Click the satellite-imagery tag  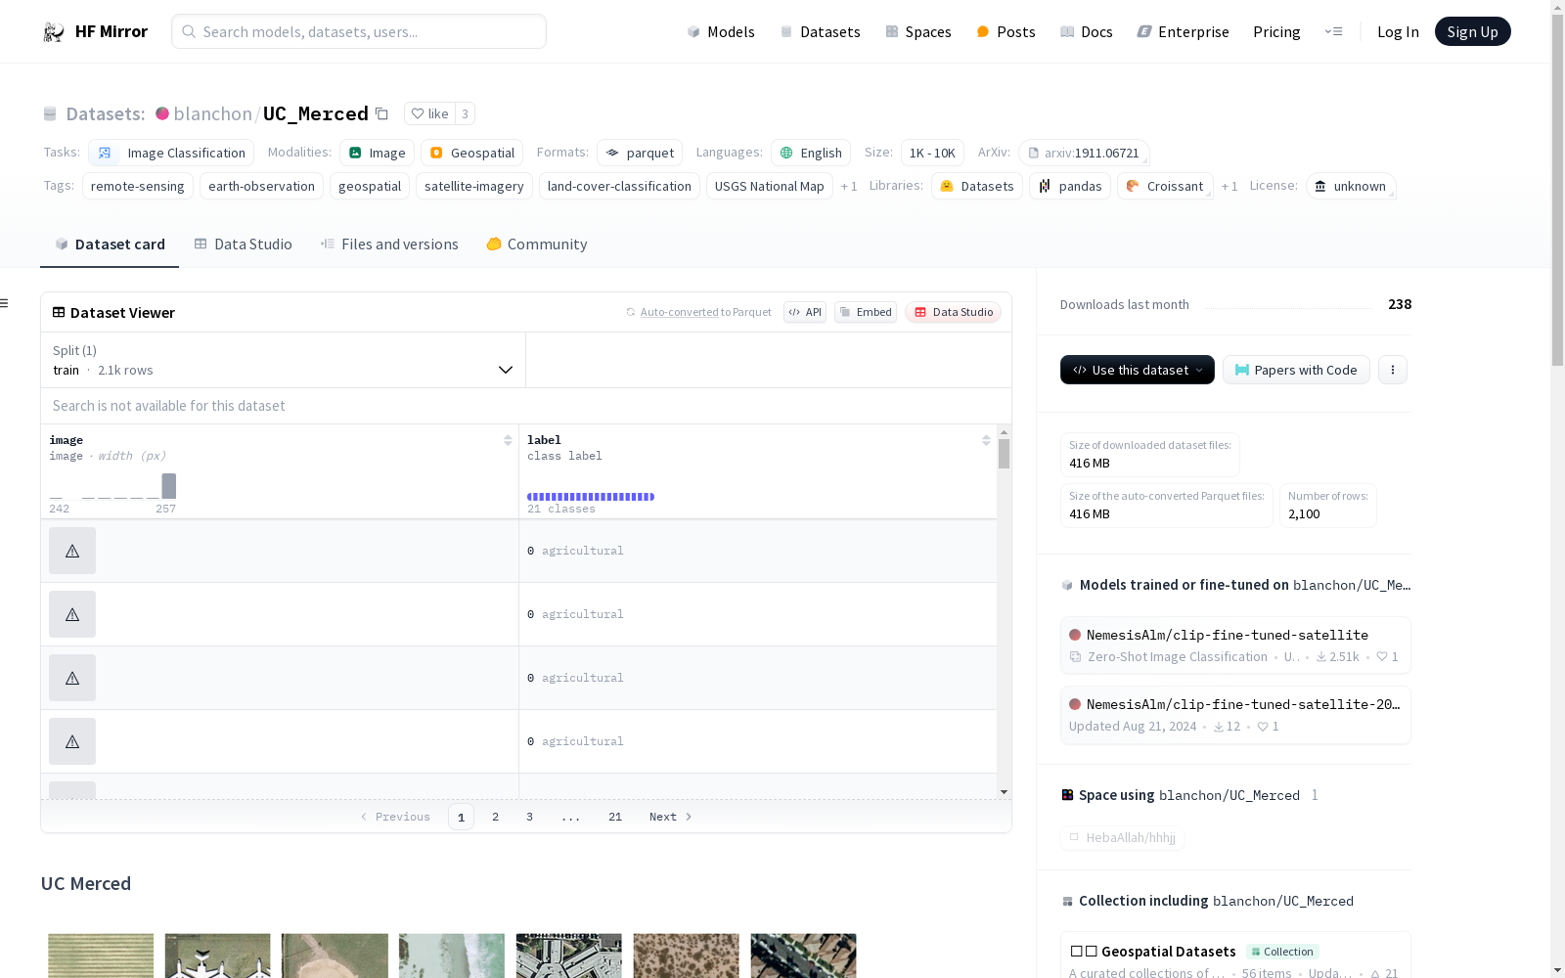tap(474, 186)
